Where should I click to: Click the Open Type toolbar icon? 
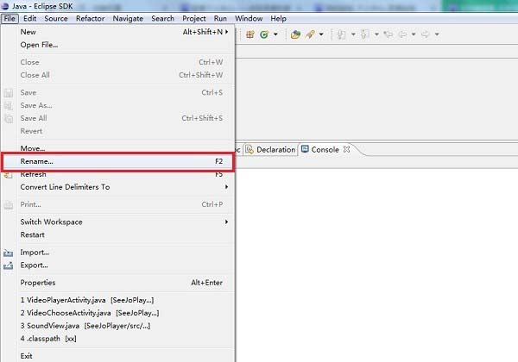[x=295, y=34]
